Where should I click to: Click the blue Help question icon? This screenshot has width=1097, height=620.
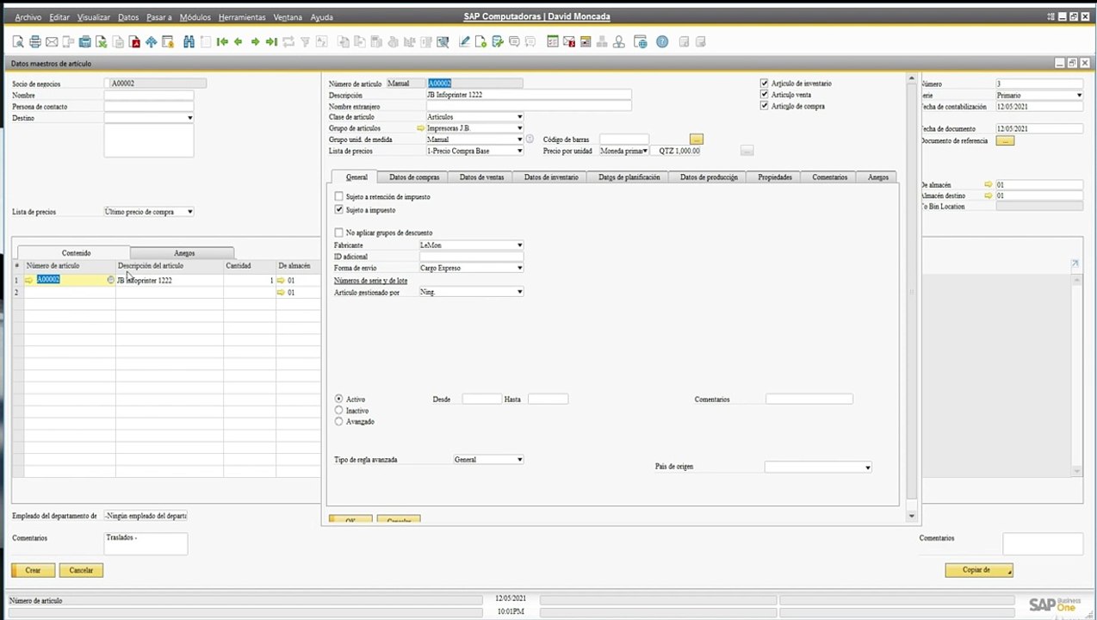point(662,41)
